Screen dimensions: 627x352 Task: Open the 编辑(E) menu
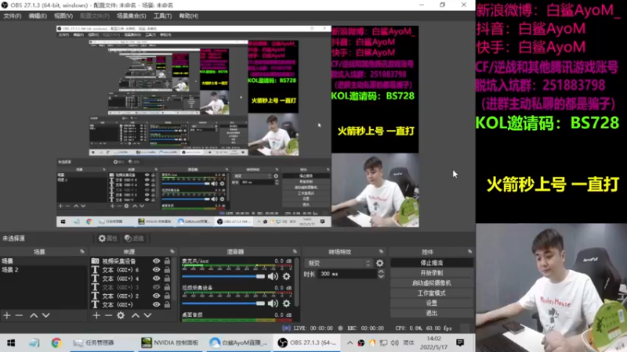38,16
